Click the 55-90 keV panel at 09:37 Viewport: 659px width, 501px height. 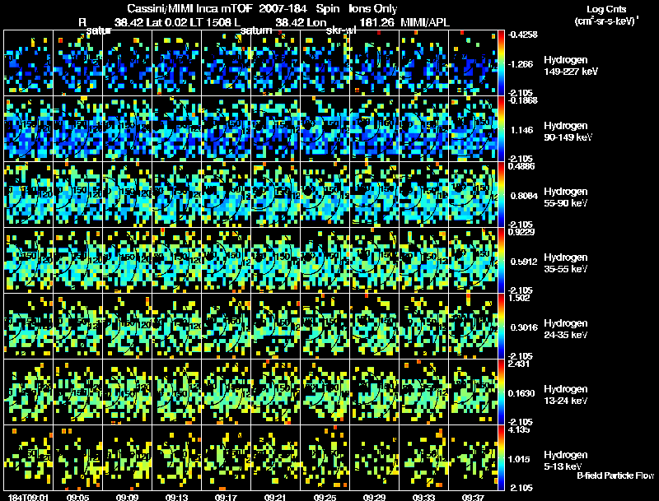pos(473,195)
